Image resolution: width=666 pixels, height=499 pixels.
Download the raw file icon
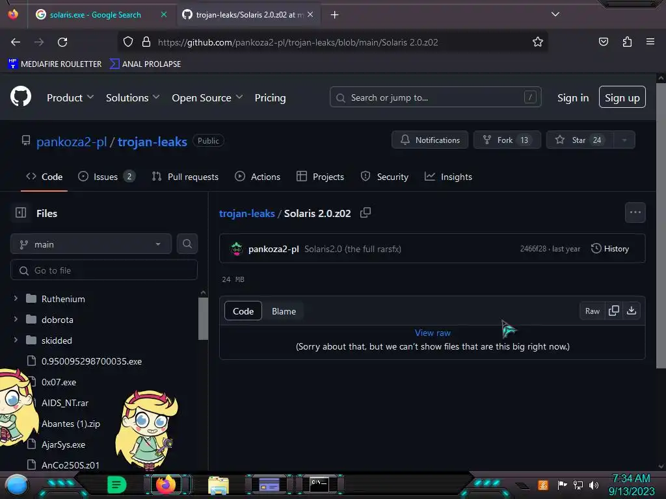tap(632, 311)
